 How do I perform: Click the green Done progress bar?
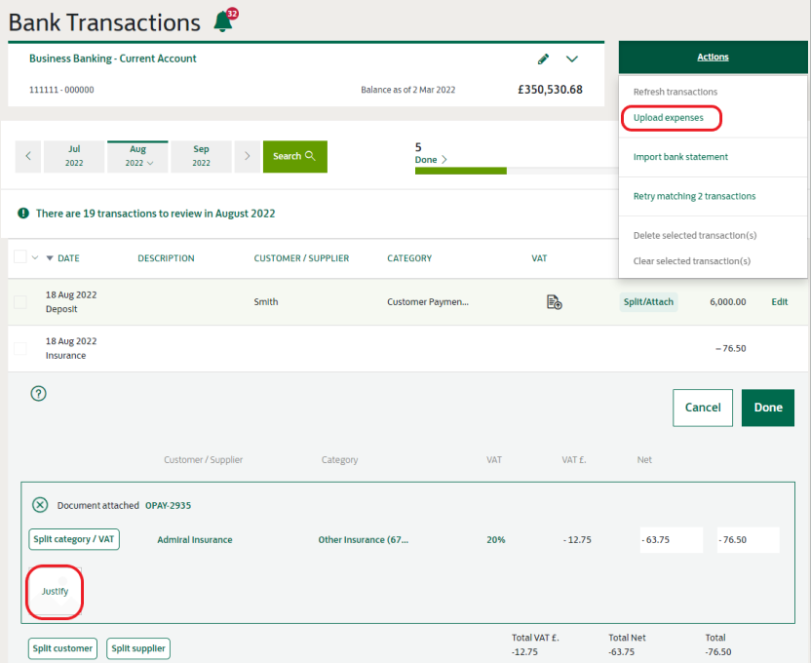(461, 171)
